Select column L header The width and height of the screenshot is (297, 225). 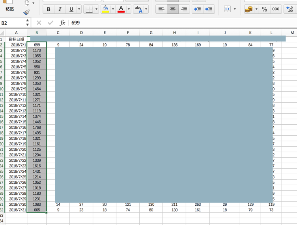click(271, 33)
